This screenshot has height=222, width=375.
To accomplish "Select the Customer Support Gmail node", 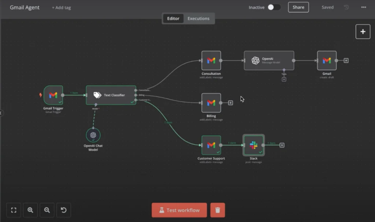I will [x=211, y=145].
